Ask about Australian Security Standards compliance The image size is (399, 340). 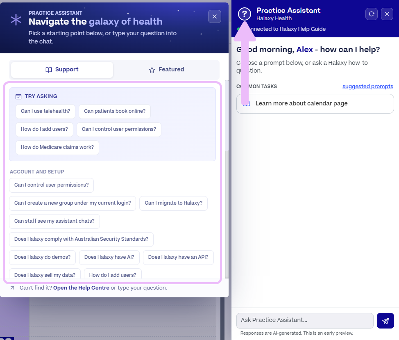(x=81, y=240)
